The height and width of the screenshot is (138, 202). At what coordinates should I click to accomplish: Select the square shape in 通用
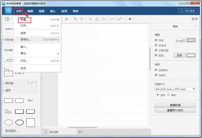point(31,123)
